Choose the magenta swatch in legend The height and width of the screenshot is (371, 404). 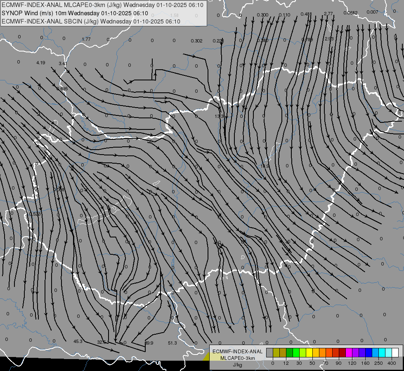click(x=349, y=352)
